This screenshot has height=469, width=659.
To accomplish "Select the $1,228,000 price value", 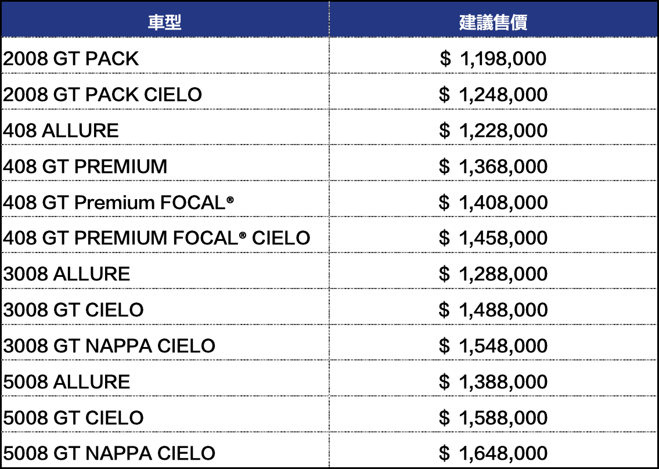I will pos(493,131).
